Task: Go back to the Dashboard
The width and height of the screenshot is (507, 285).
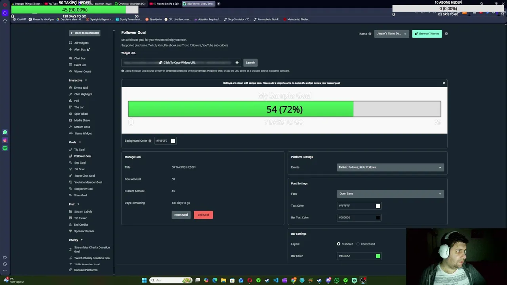Action: point(84,33)
